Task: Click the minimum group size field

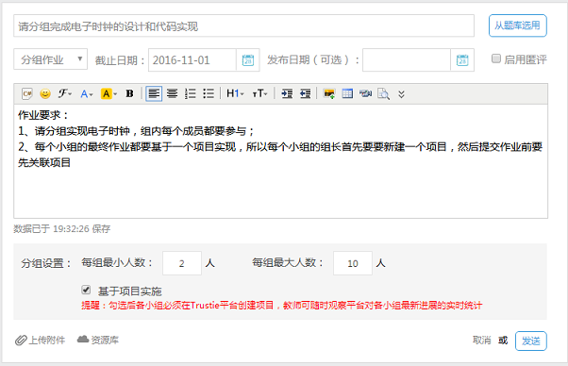Action: (182, 263)
